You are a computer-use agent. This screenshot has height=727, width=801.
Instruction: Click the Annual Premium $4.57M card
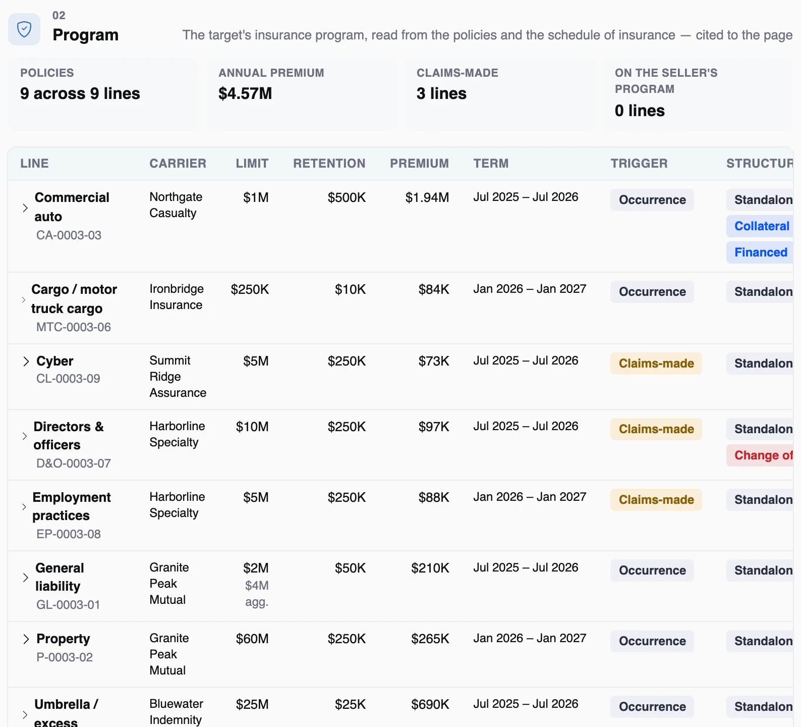pos(302,94)
